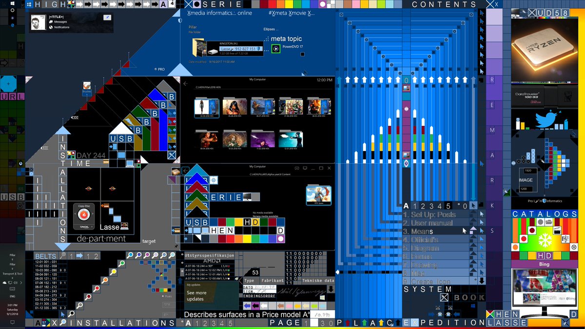Expand the up arrow beside 3. Means
The height and width of the screenshot is (329, 585).
(473, 231)
